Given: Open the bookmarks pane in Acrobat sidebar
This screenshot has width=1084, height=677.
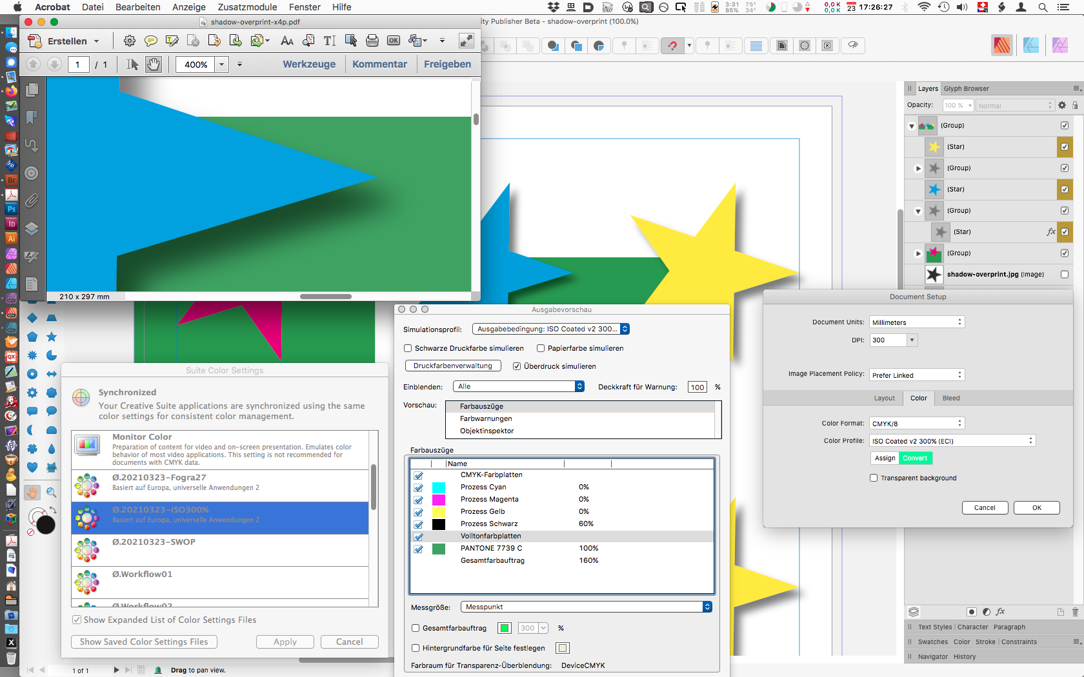Looking at the screenshot, I should [x=32, y=117].
